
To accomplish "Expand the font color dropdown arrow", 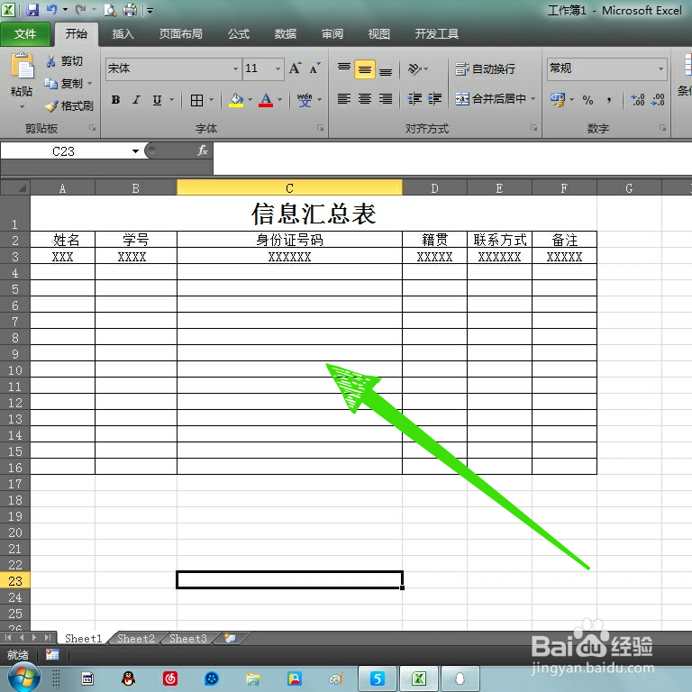I will tap(280, 100).
